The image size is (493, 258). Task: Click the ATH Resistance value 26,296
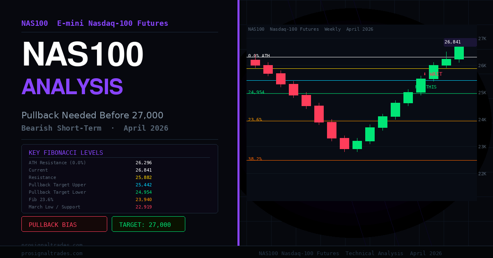click(144, 163)
